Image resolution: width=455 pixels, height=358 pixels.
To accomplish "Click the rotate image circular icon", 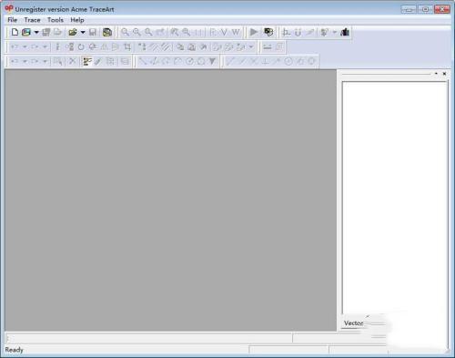I will (x=81, y=46).
